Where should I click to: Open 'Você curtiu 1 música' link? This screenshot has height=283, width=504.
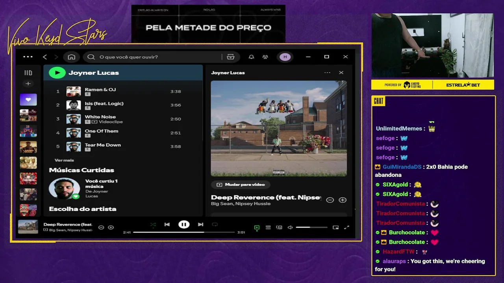(x=102, y=184)
